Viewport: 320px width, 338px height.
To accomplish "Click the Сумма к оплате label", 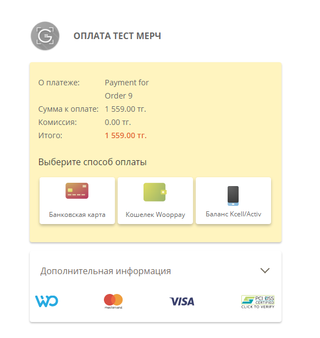I will click(68, 109).
